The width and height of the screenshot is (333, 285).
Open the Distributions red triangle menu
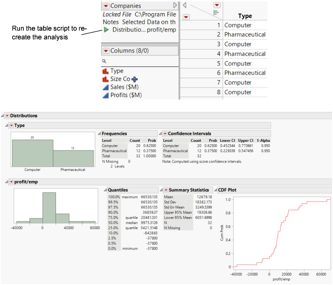point(7,116)
